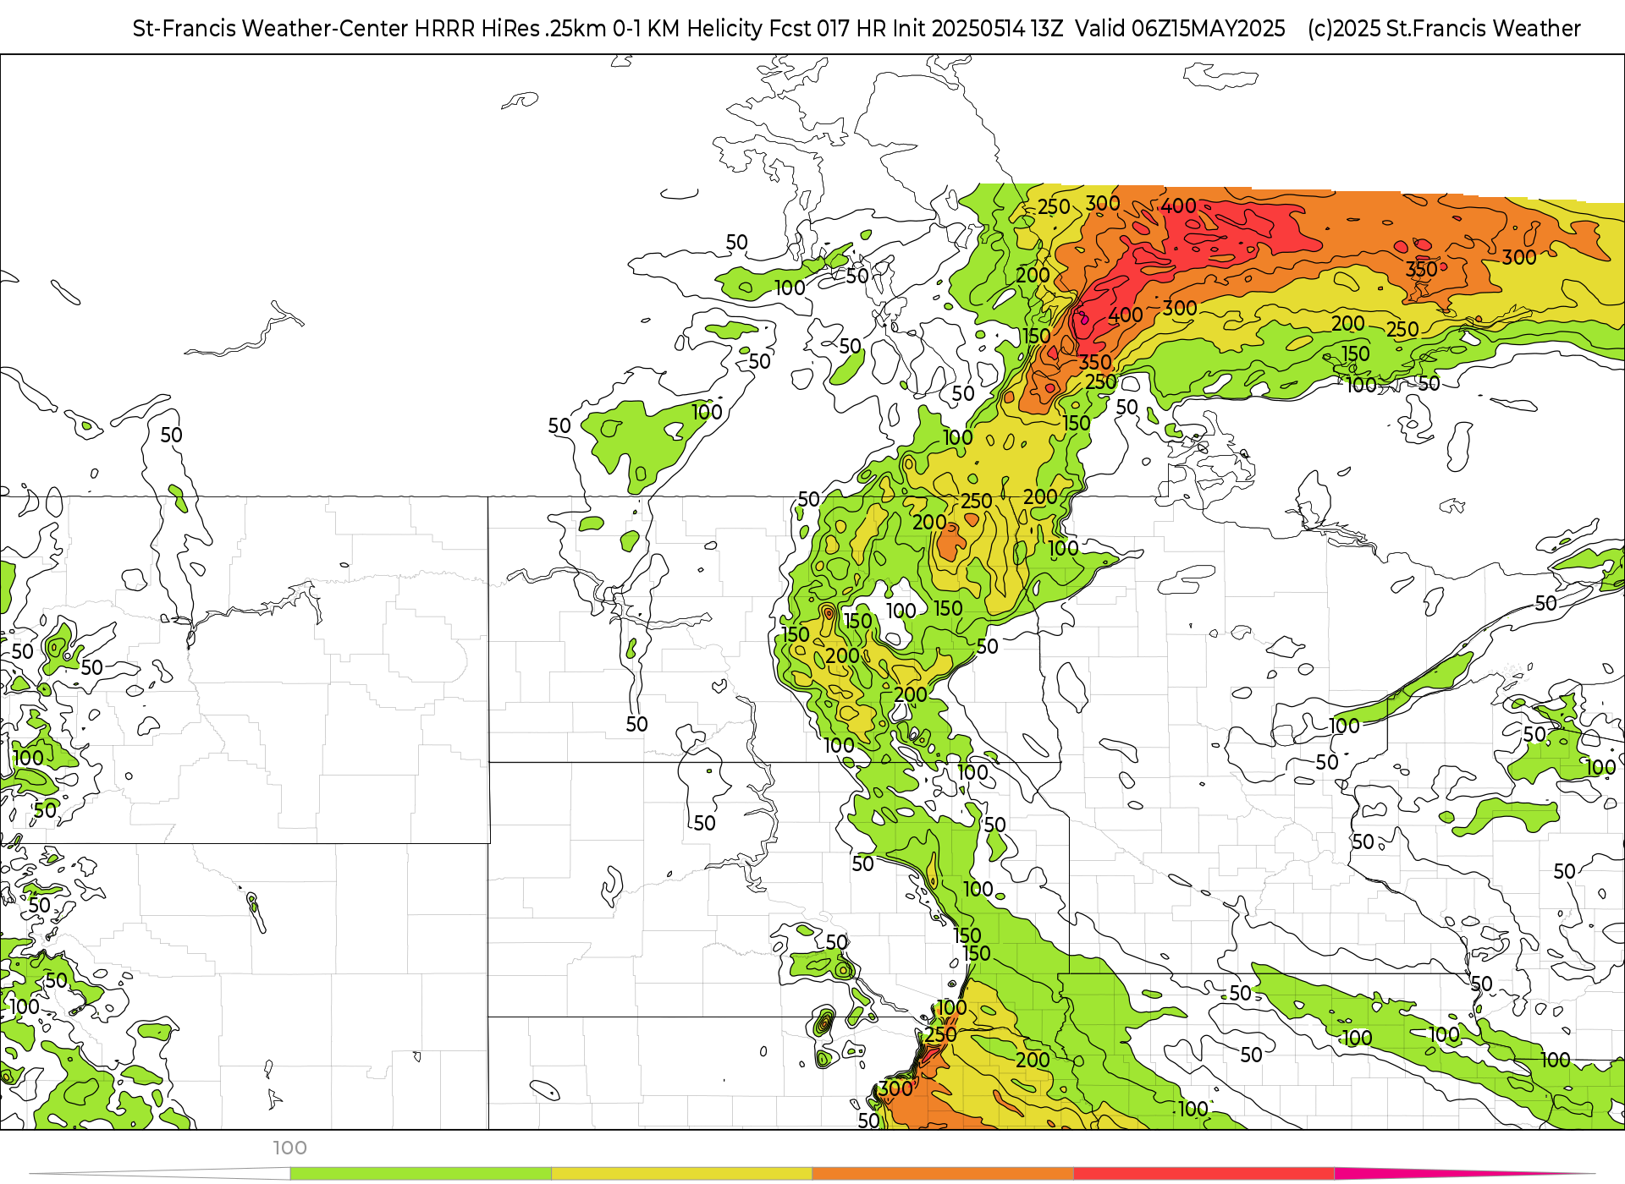
Task: Click 'HRRR HiRes .25km' in the title
Action: coord(510,29)
